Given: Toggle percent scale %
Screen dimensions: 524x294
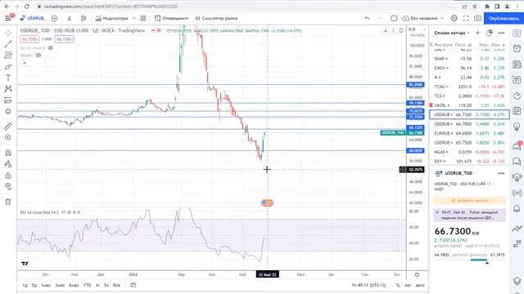Looking at the screenshot, I should pyautogui.click(x=398, y=285).
